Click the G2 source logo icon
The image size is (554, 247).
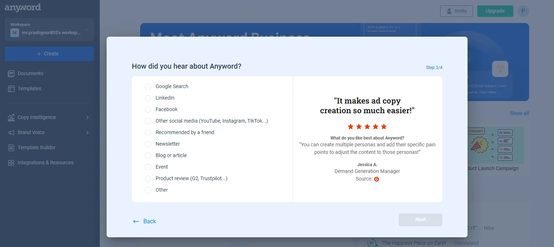coord(376,179)
